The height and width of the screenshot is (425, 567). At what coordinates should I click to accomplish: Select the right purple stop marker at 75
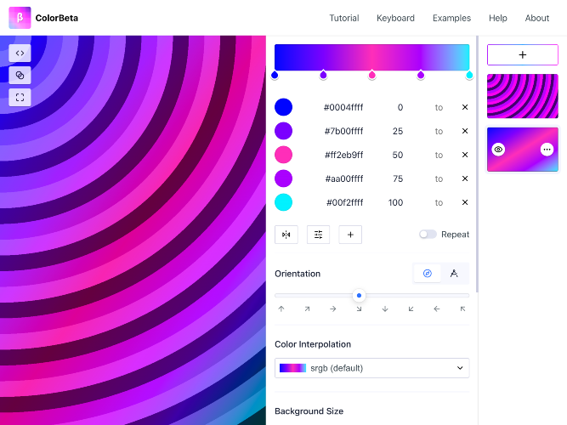click(421, 75)
